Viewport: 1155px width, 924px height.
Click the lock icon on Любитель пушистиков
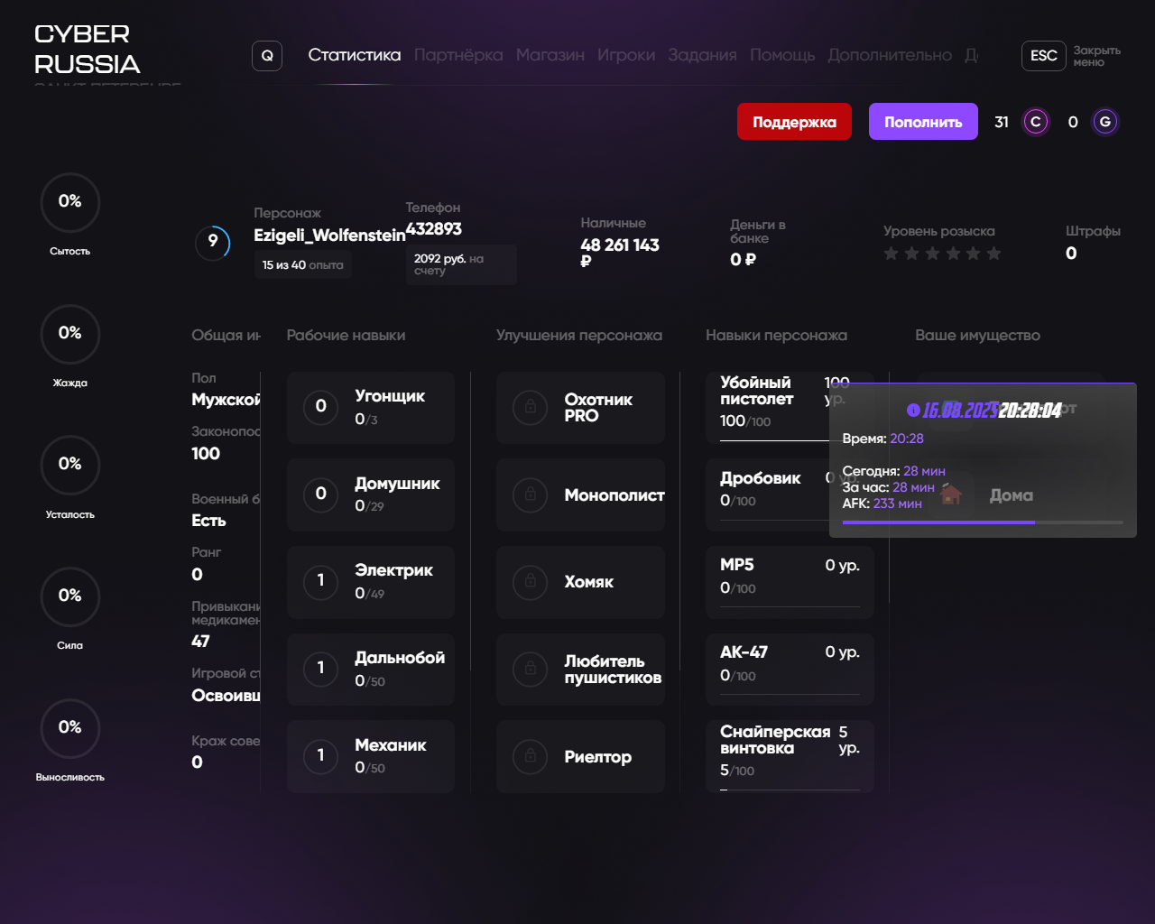click(531, 670)
